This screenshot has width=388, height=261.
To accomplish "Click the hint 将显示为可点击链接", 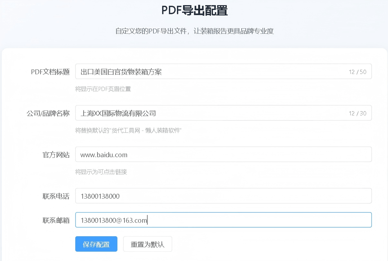I will tap(101, 172).
